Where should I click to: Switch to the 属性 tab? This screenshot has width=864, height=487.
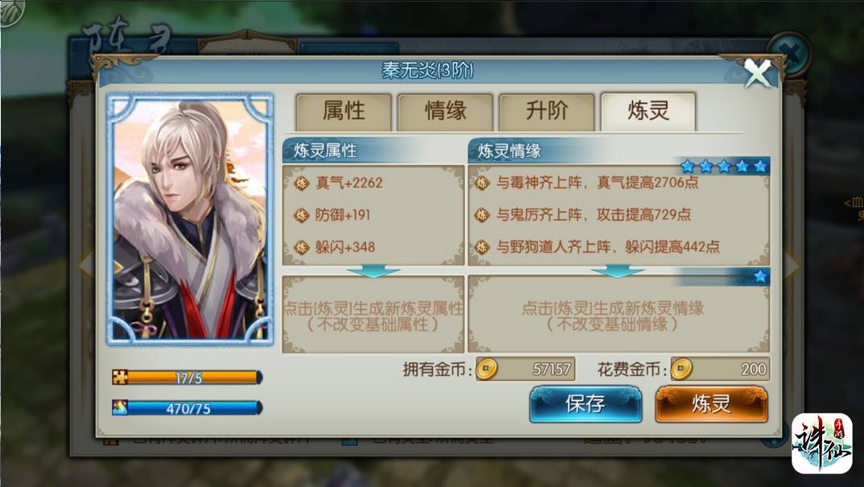pyautogui.click(x=344, y=111)
